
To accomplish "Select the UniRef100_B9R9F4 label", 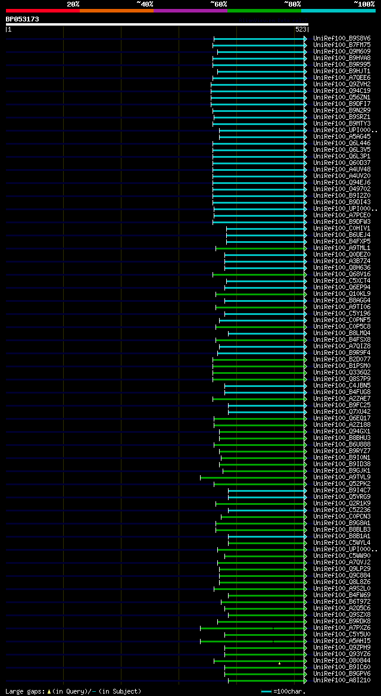I will 342,353.
